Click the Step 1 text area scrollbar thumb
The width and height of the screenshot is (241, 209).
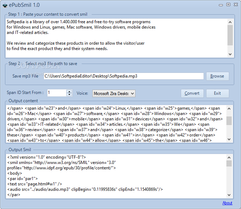click(230, 35)
